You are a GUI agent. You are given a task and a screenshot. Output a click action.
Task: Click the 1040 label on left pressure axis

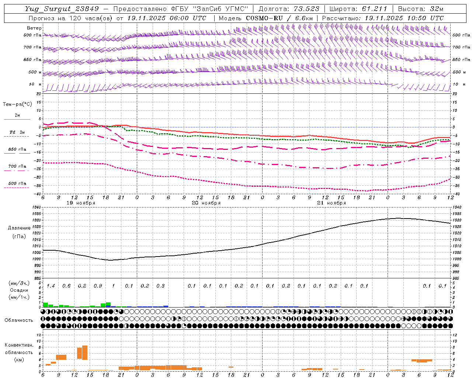coord(37,207)
